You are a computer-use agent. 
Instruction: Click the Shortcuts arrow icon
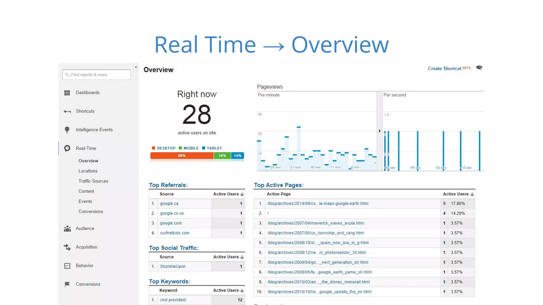[67, 111]
